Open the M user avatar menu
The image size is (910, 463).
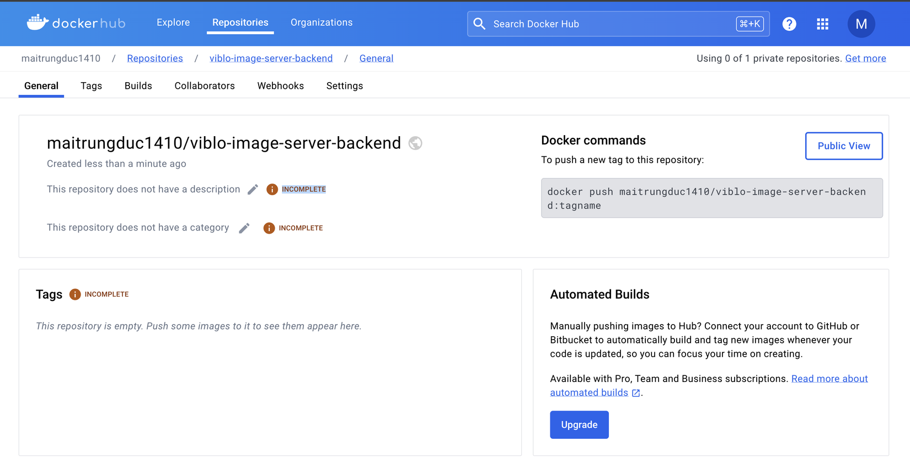[861, 24]
